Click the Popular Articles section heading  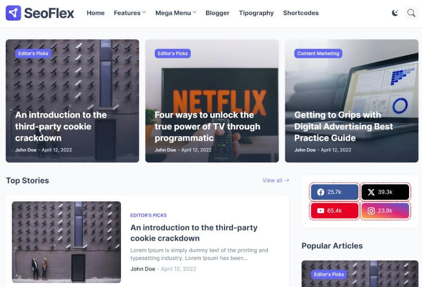coord(332,246)
